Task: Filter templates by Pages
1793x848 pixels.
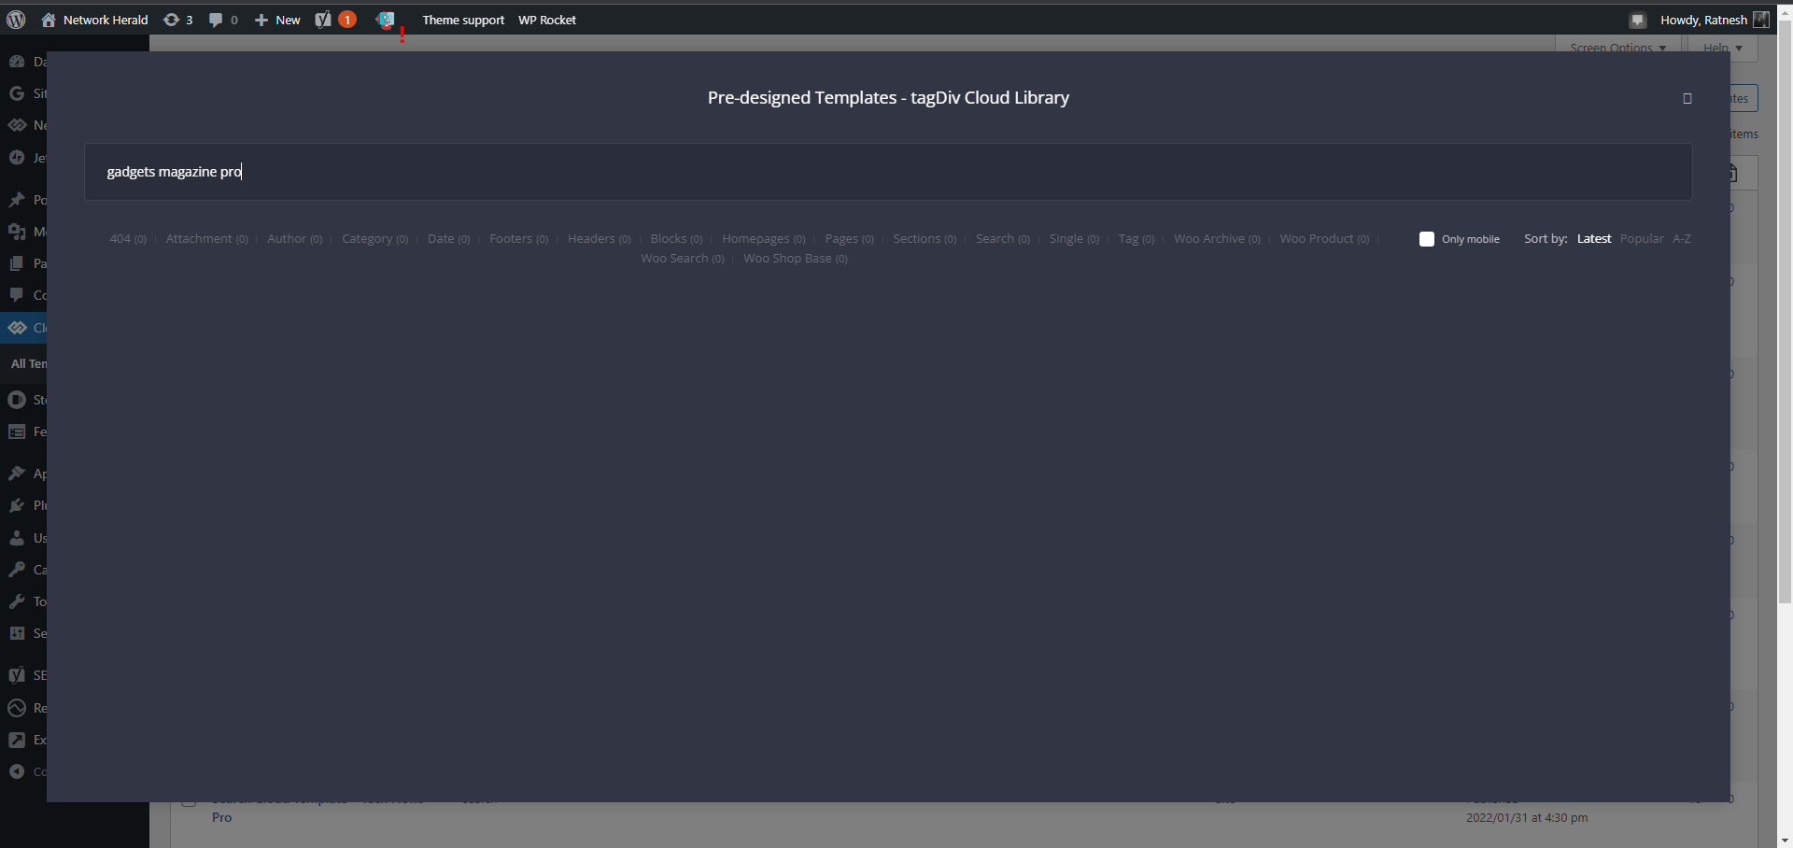Action: click(850, 239)
